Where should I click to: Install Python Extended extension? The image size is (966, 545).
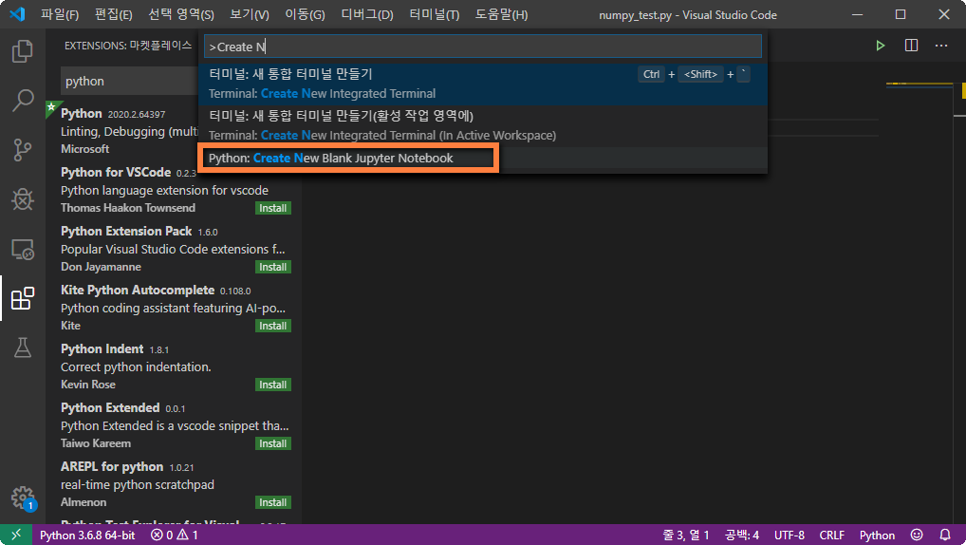point(272,444)
